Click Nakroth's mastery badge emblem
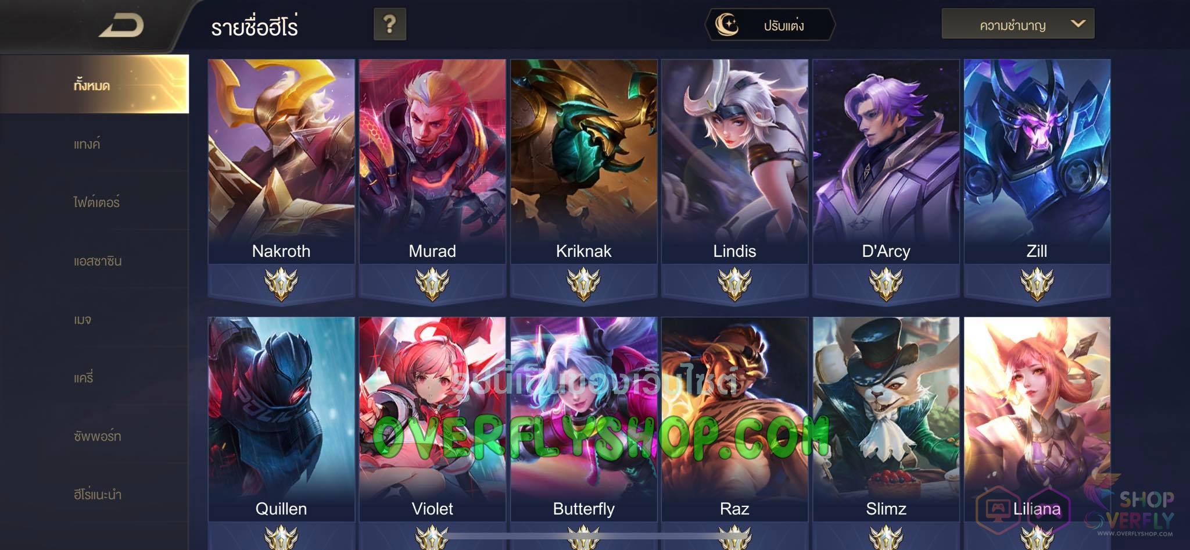The height and width of the screenshot is (550, 1190). click(x=281, y=284)
